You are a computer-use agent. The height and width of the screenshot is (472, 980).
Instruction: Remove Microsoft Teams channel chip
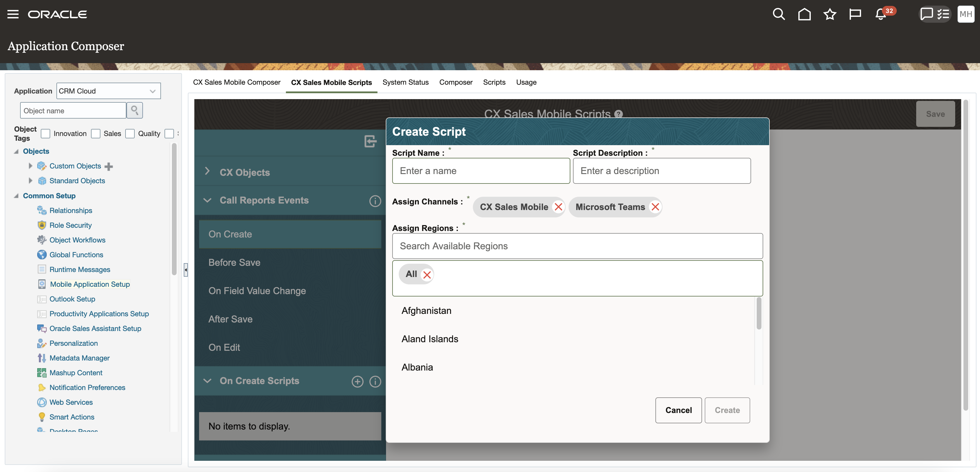tap(655, 207)
